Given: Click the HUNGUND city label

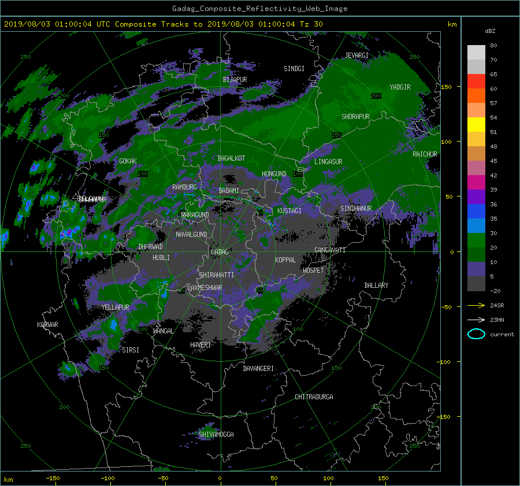Looking at the screenshot, I should pos(274,173).
